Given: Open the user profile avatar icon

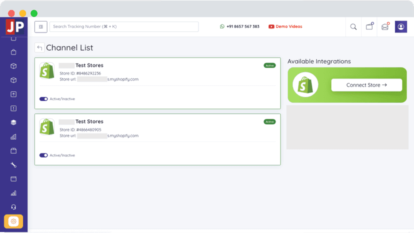Looking at the screenshot, I should (x=401, y=26).
